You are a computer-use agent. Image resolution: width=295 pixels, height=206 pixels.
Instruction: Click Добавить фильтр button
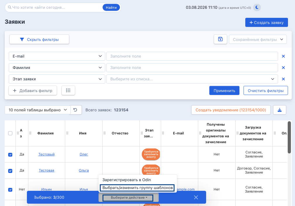pos(33,91)
